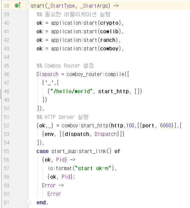
Task: Click the env atom on line 53
Action: click(x=49, y=134)
